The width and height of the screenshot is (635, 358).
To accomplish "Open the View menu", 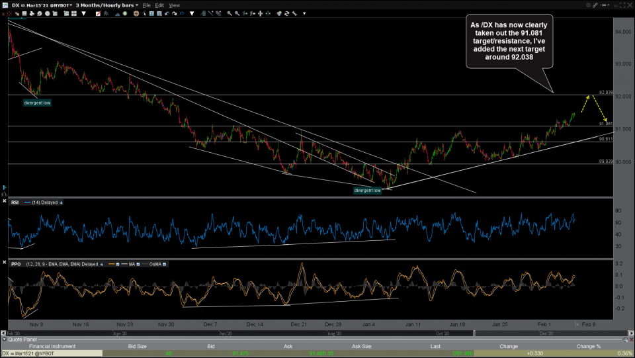I will (174, 5).
